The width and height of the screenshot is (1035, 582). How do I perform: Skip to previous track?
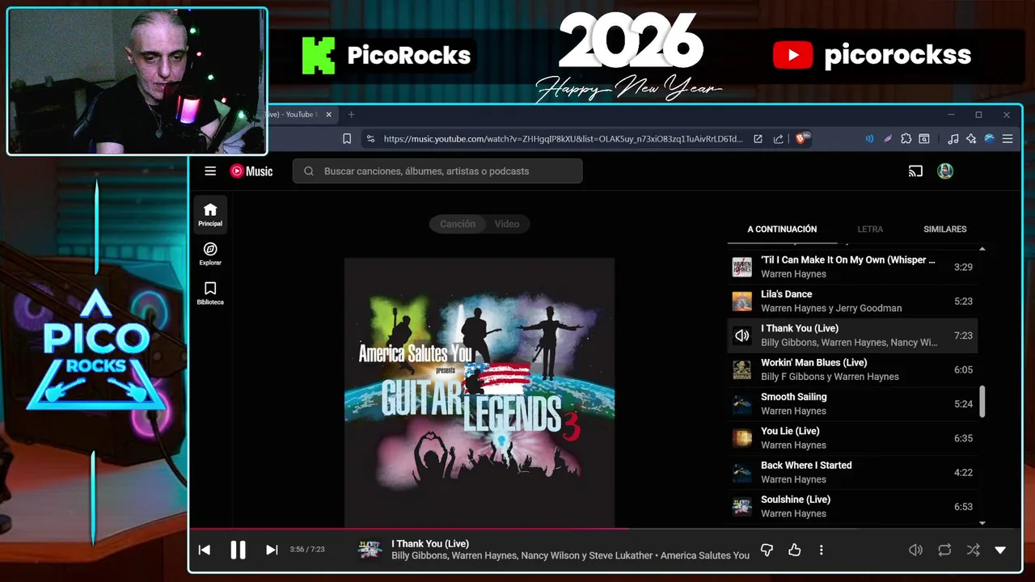(205, 550)
